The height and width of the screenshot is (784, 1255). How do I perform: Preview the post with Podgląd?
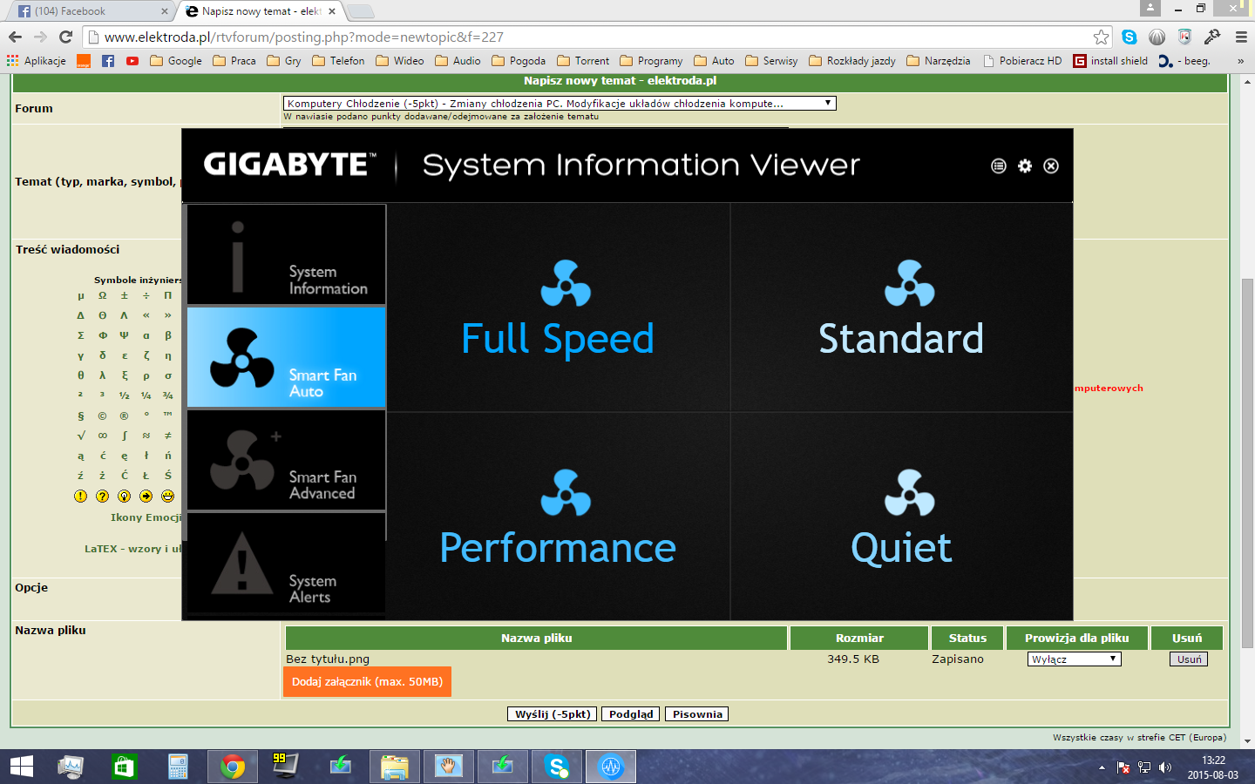tap(631, 714)
